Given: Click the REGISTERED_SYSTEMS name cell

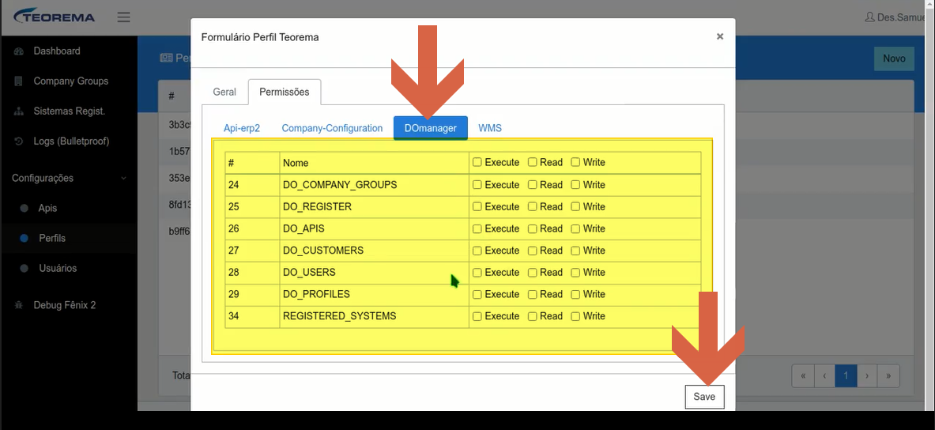Looking at the screenshot, I should 375,316.
